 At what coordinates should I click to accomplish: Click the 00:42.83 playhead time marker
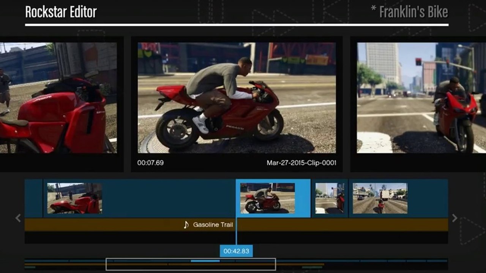[x=236, y=251]
